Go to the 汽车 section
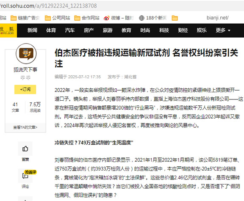The image size is (244, 201). click(70, 30)
